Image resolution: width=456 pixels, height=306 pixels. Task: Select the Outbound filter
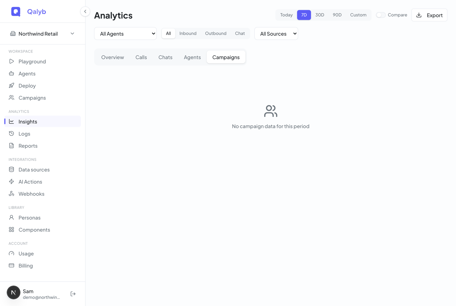(x=216, y=33)
